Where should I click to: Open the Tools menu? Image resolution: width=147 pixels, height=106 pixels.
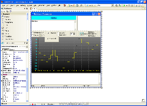point(48,6)
